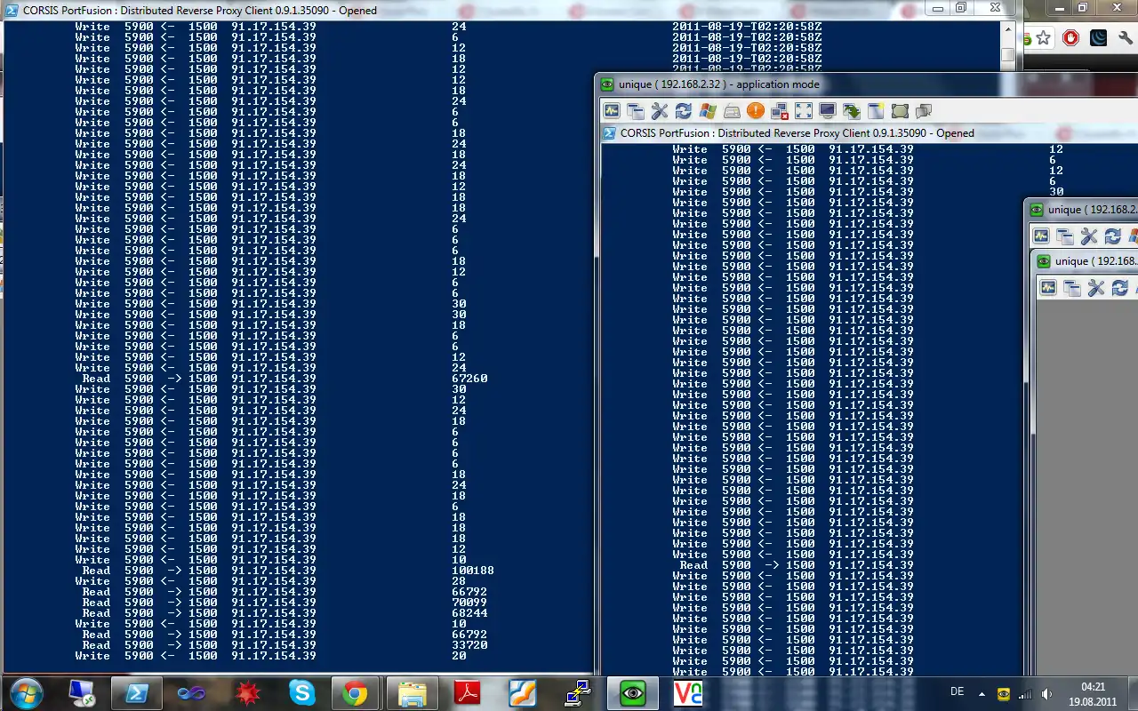Switch to Google Chrome in the taskbar
The image size is (1138, 711).
(x=355, y=692)
